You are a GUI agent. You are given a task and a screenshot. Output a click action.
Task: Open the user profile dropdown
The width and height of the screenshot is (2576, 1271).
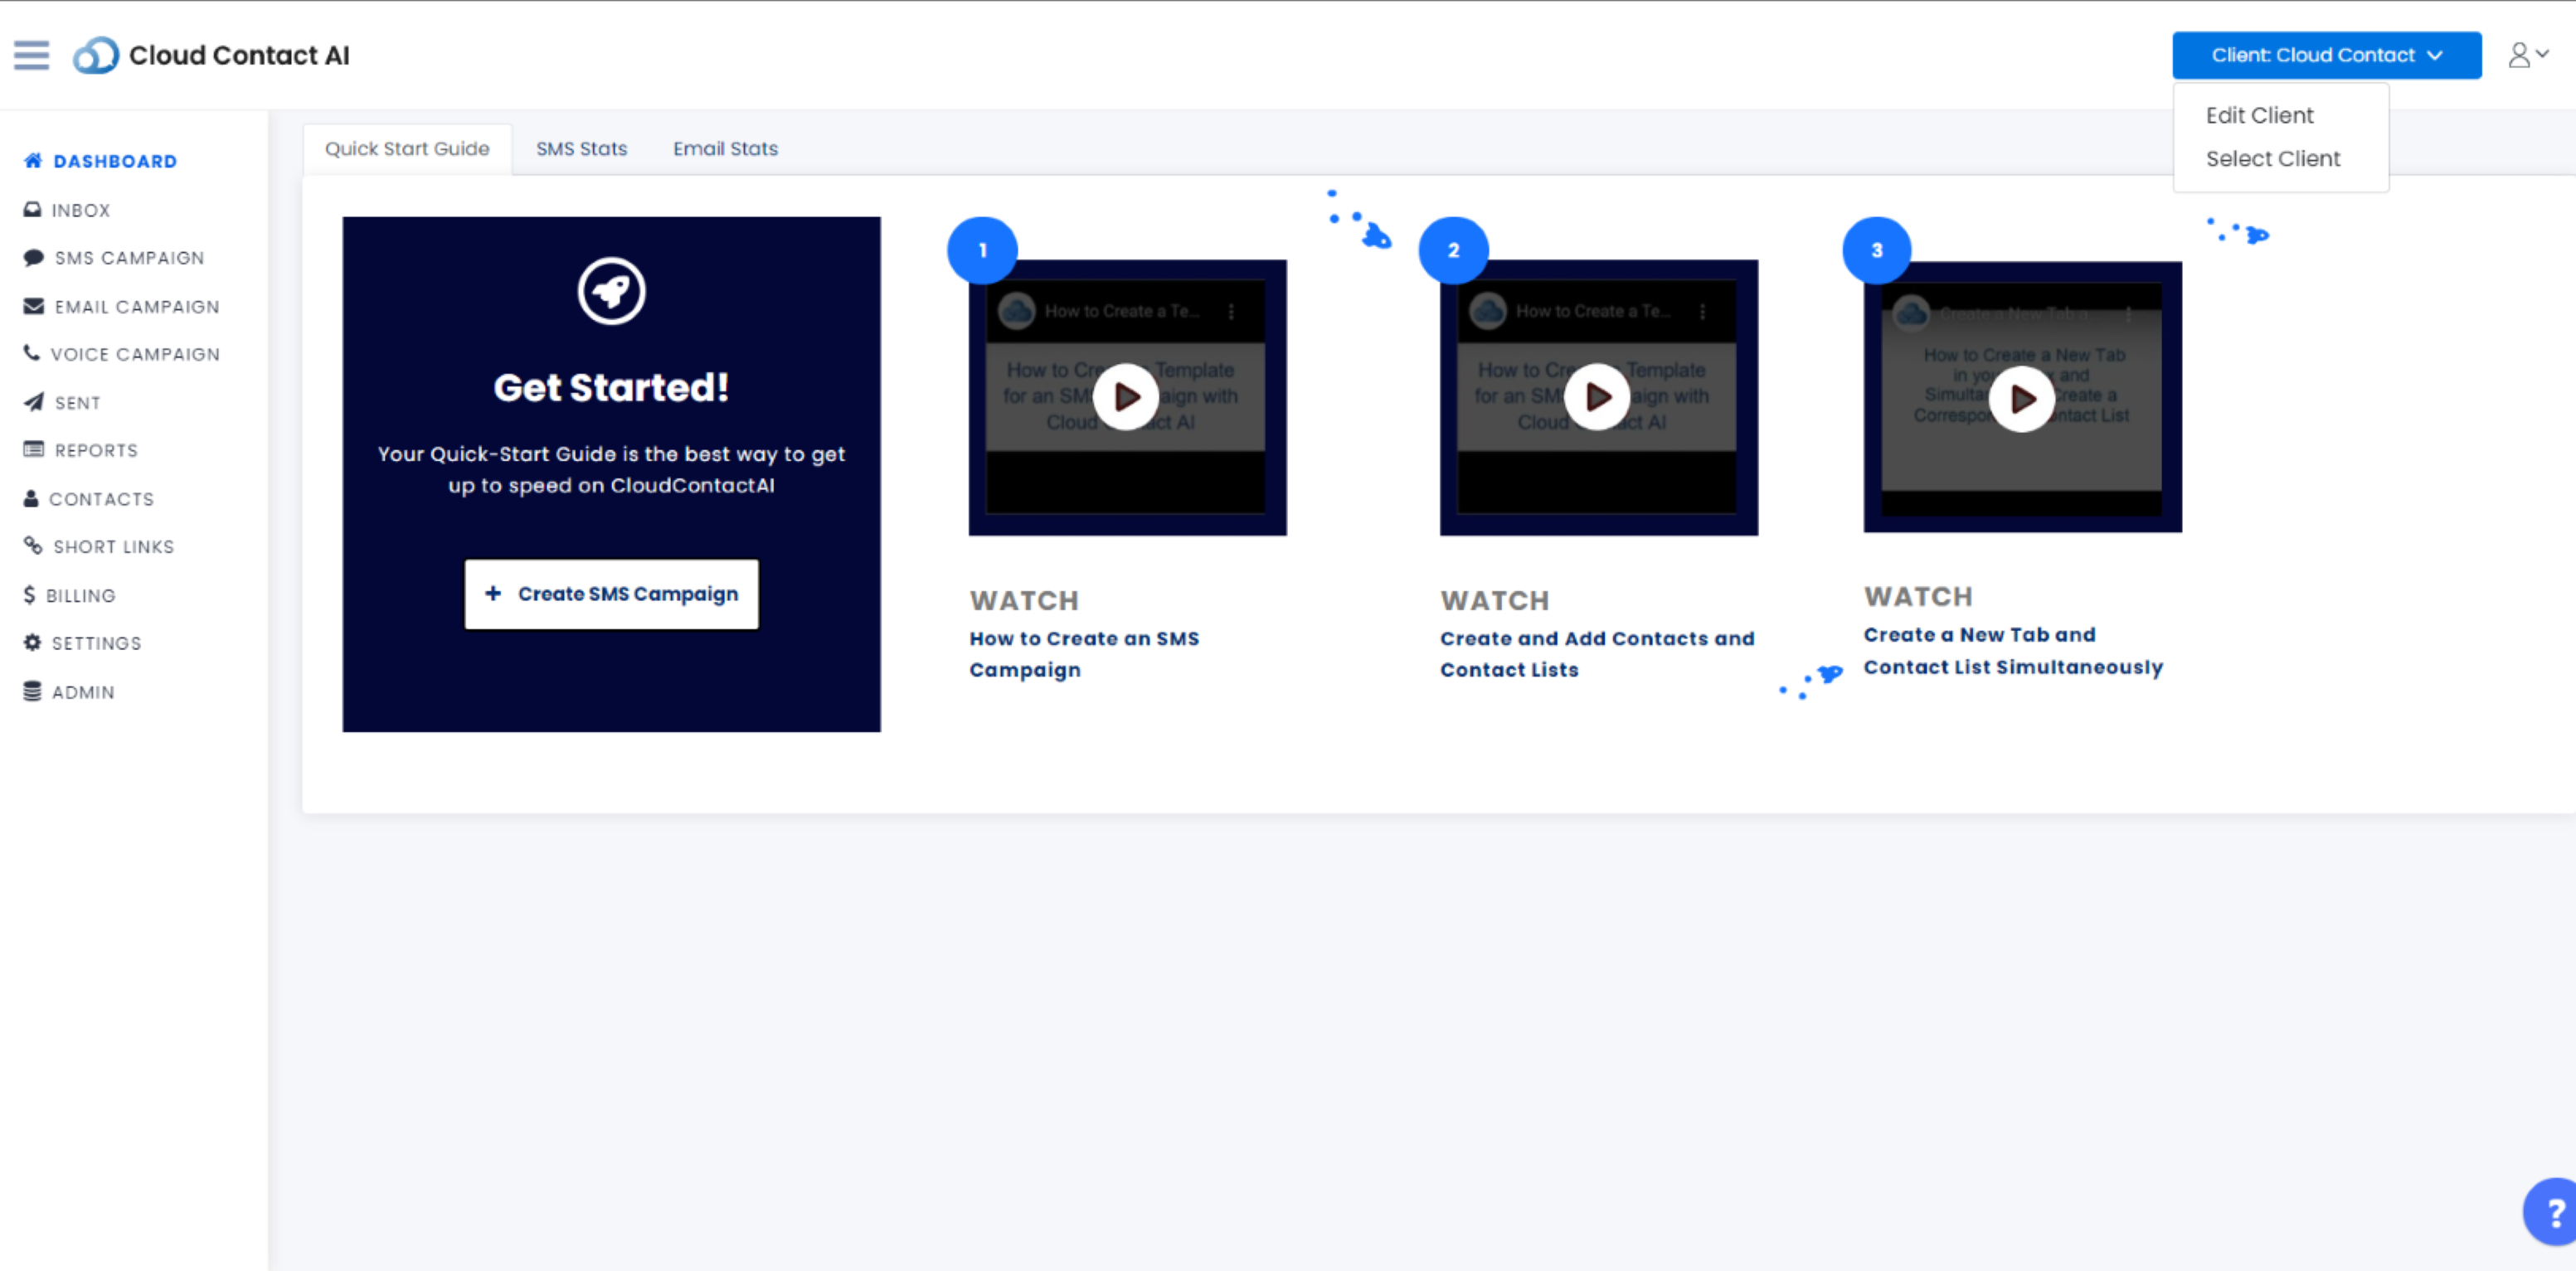(x=2527, y=55)
